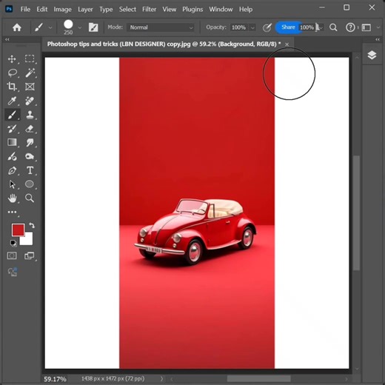Viewport: 385px width, 385px height.
Task: Select the Gradient tool
Action: (12, 142)
